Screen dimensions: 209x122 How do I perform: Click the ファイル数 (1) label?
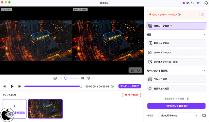[9, 95]
